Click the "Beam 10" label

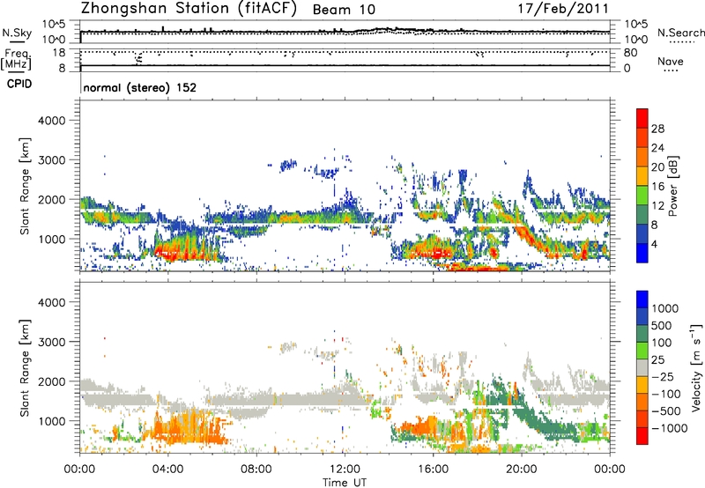[344, 10]
